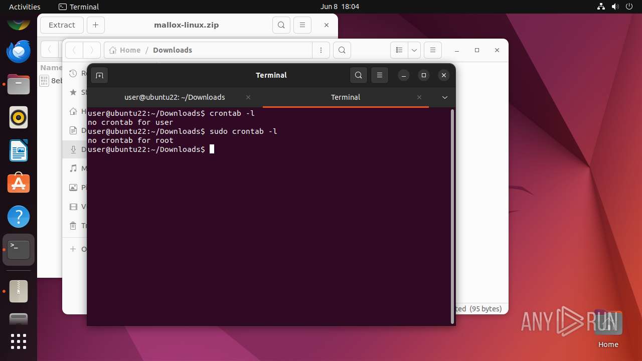Switch to user@ubuntu22: ~/Downloads tab

(x=175, y=97)
